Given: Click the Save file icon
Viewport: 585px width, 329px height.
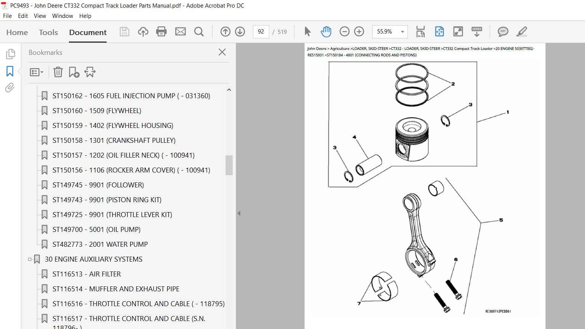Looking at the screenshot, I should click(x=125, y=32).
